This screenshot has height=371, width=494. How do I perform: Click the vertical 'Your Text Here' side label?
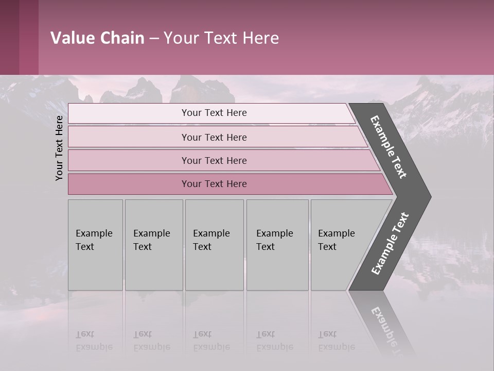(59, 148)
